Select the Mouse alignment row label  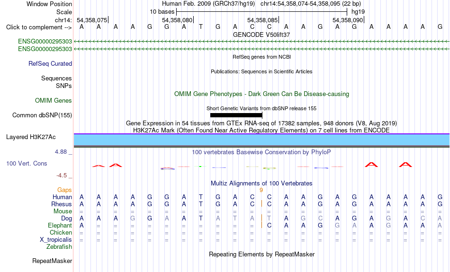click(63, 211)
